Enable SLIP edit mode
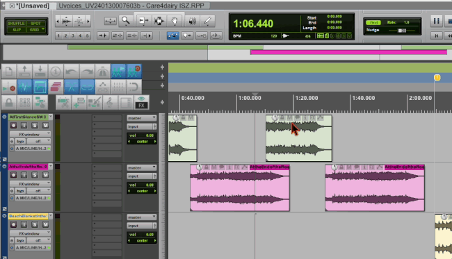Viewport: 452px width, 259px height. (x=16, y=30)
